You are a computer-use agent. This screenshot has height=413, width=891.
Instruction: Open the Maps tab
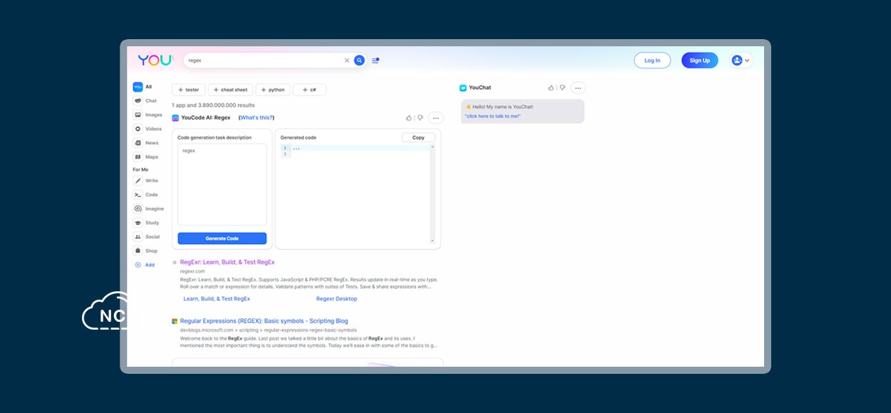146,157
